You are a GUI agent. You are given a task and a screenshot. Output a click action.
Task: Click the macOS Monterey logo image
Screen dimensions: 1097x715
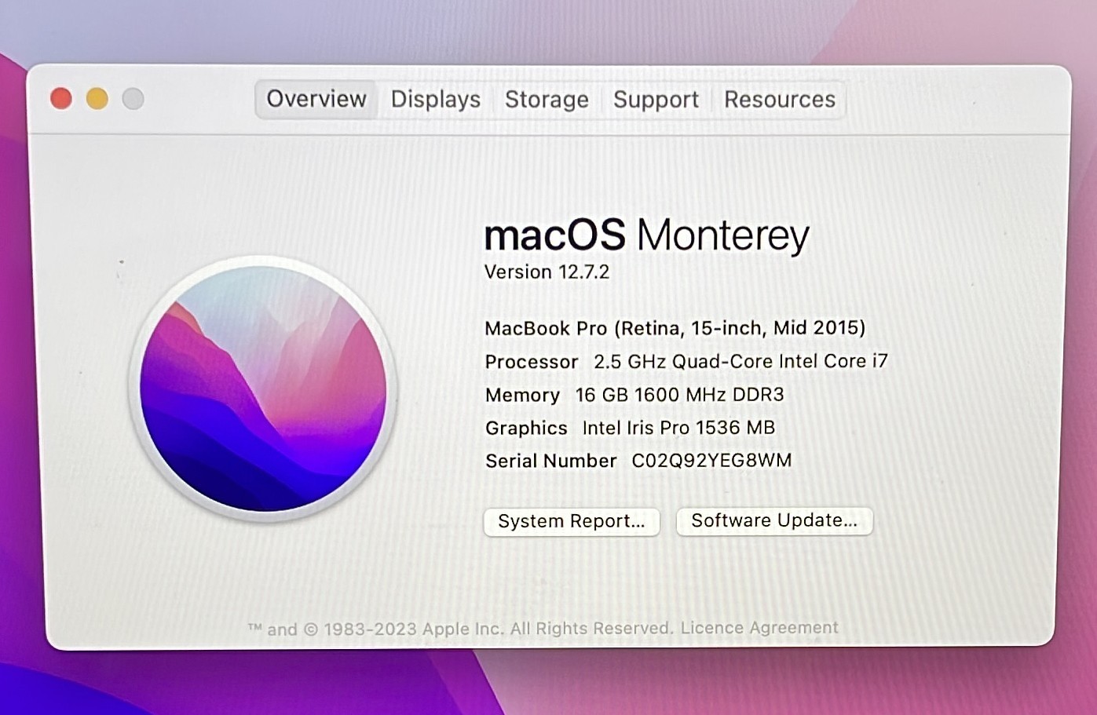pos(263,389)
